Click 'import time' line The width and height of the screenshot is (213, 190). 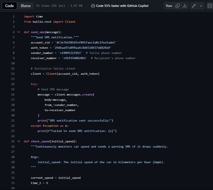[33, 17]
